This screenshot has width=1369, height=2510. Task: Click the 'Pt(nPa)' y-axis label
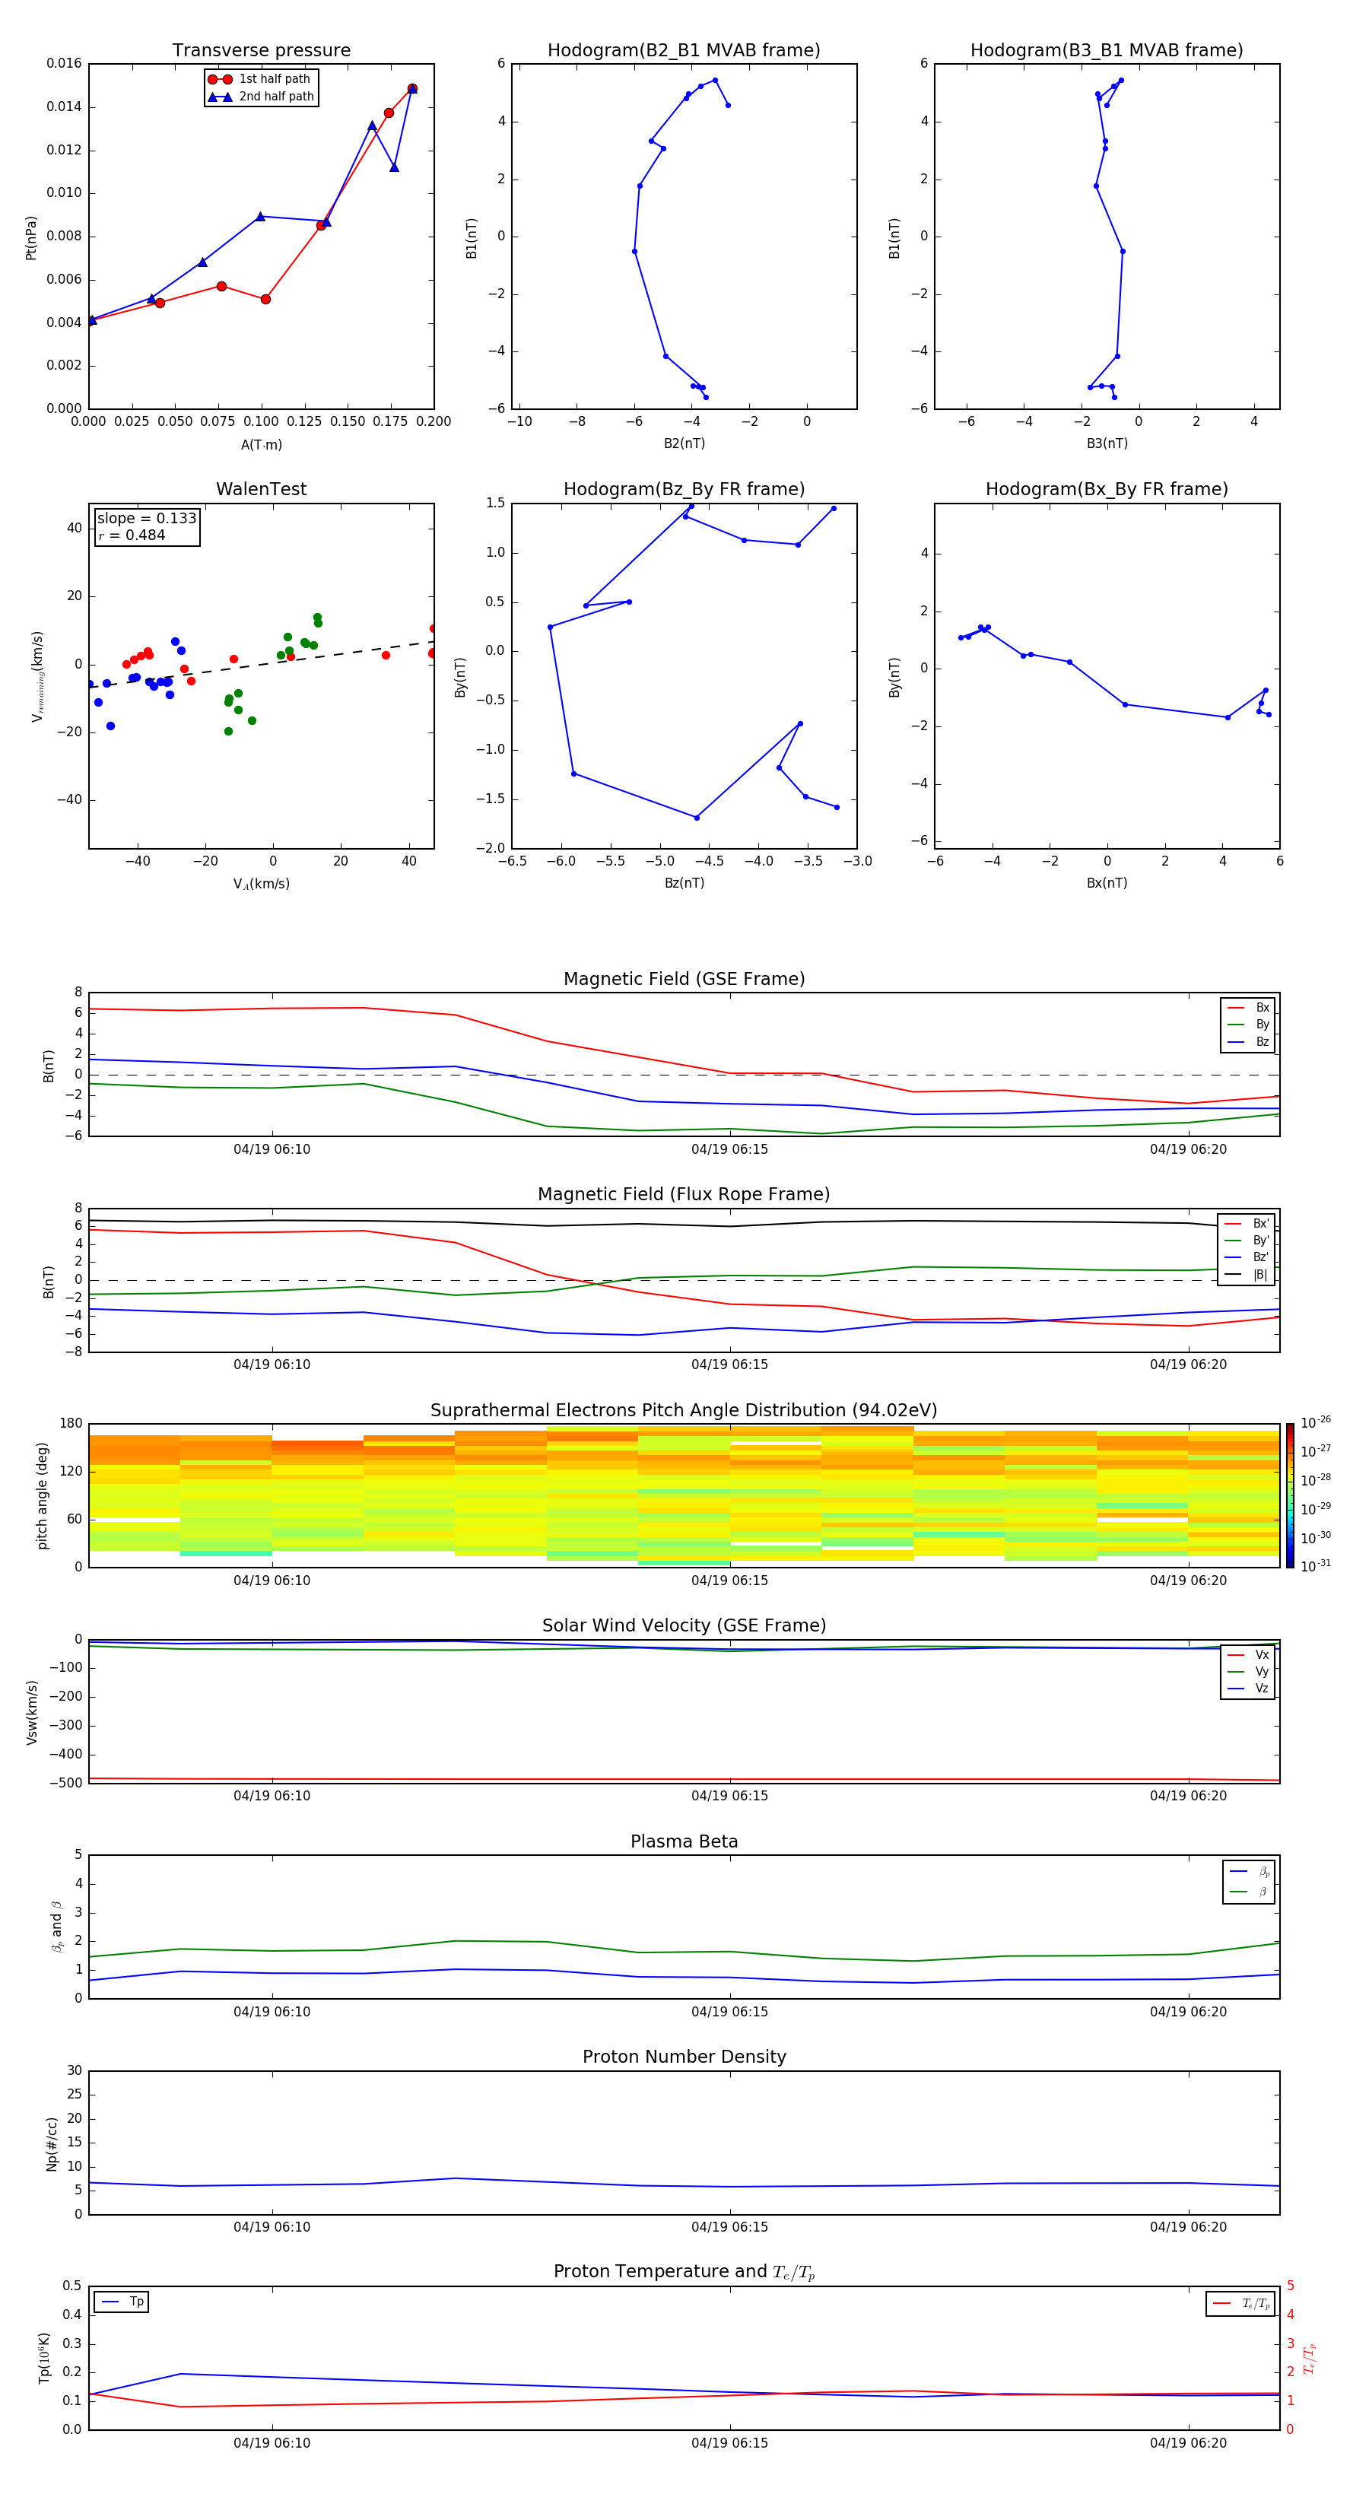click(x=31, y=237)
